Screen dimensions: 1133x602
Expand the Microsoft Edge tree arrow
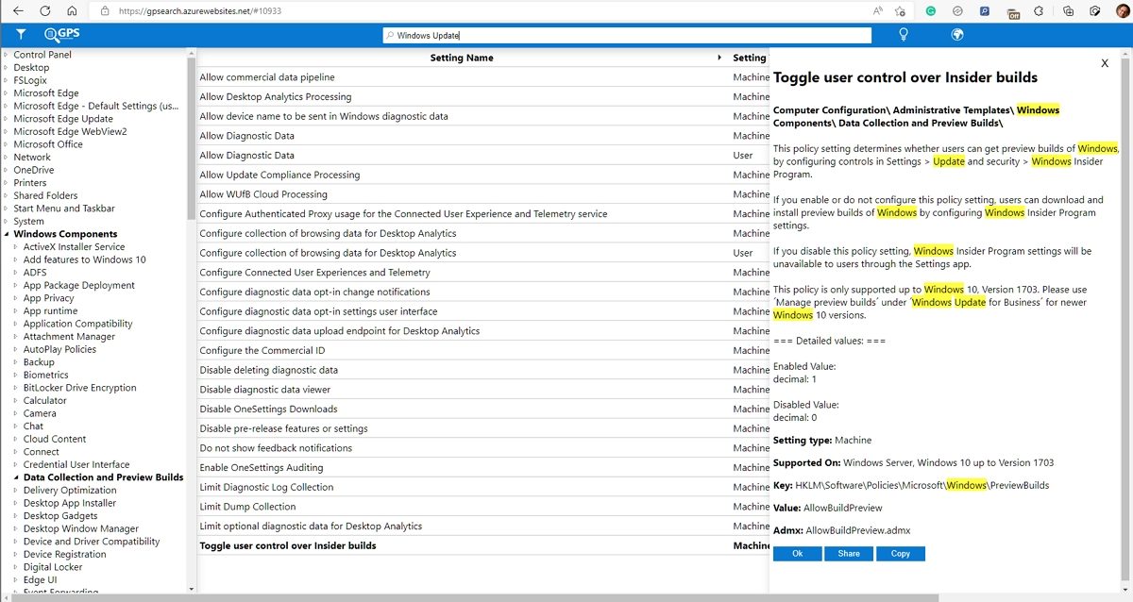coord(6,93)
